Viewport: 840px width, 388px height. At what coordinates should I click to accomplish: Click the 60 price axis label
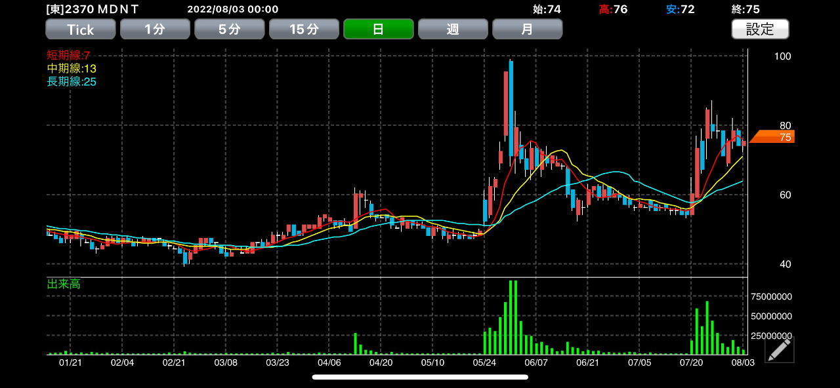[785, 195]
